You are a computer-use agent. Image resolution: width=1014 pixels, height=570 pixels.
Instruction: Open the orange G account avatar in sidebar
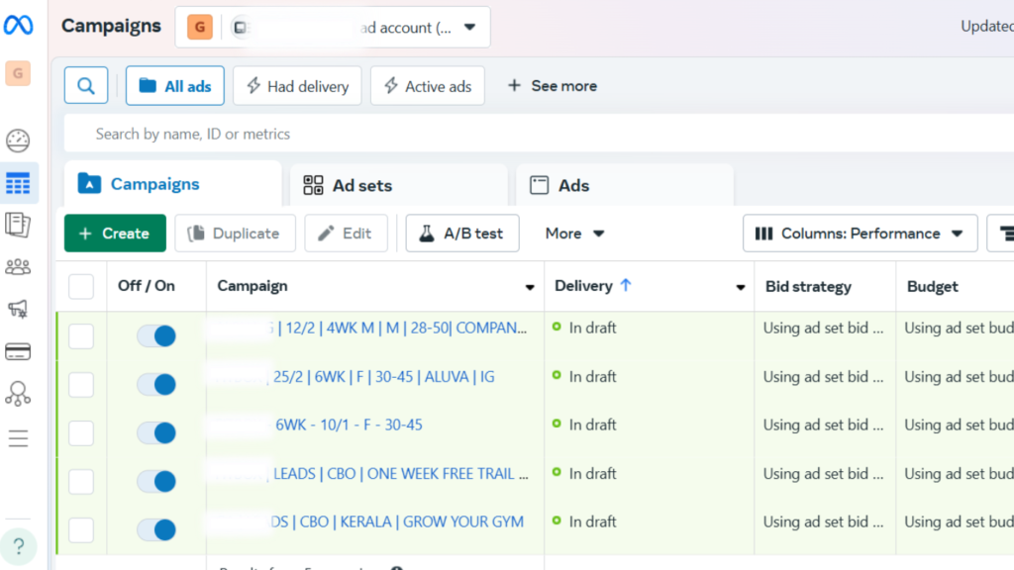point(18,73)
